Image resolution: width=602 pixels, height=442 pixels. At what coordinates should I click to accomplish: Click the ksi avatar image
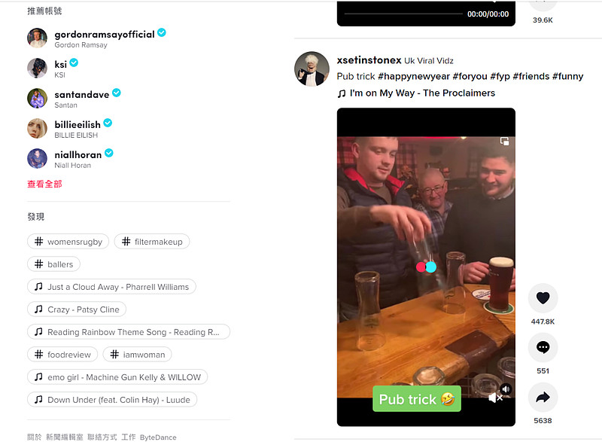pos(37,69)
